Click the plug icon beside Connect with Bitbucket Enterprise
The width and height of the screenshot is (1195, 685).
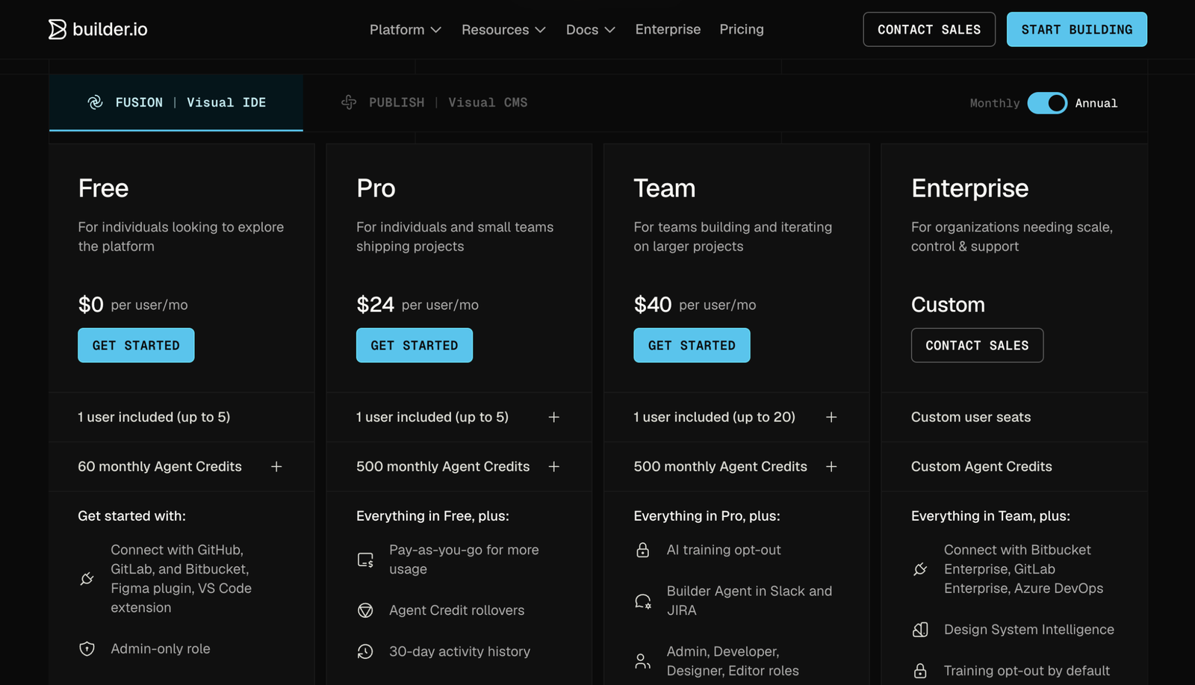point(920,569)
